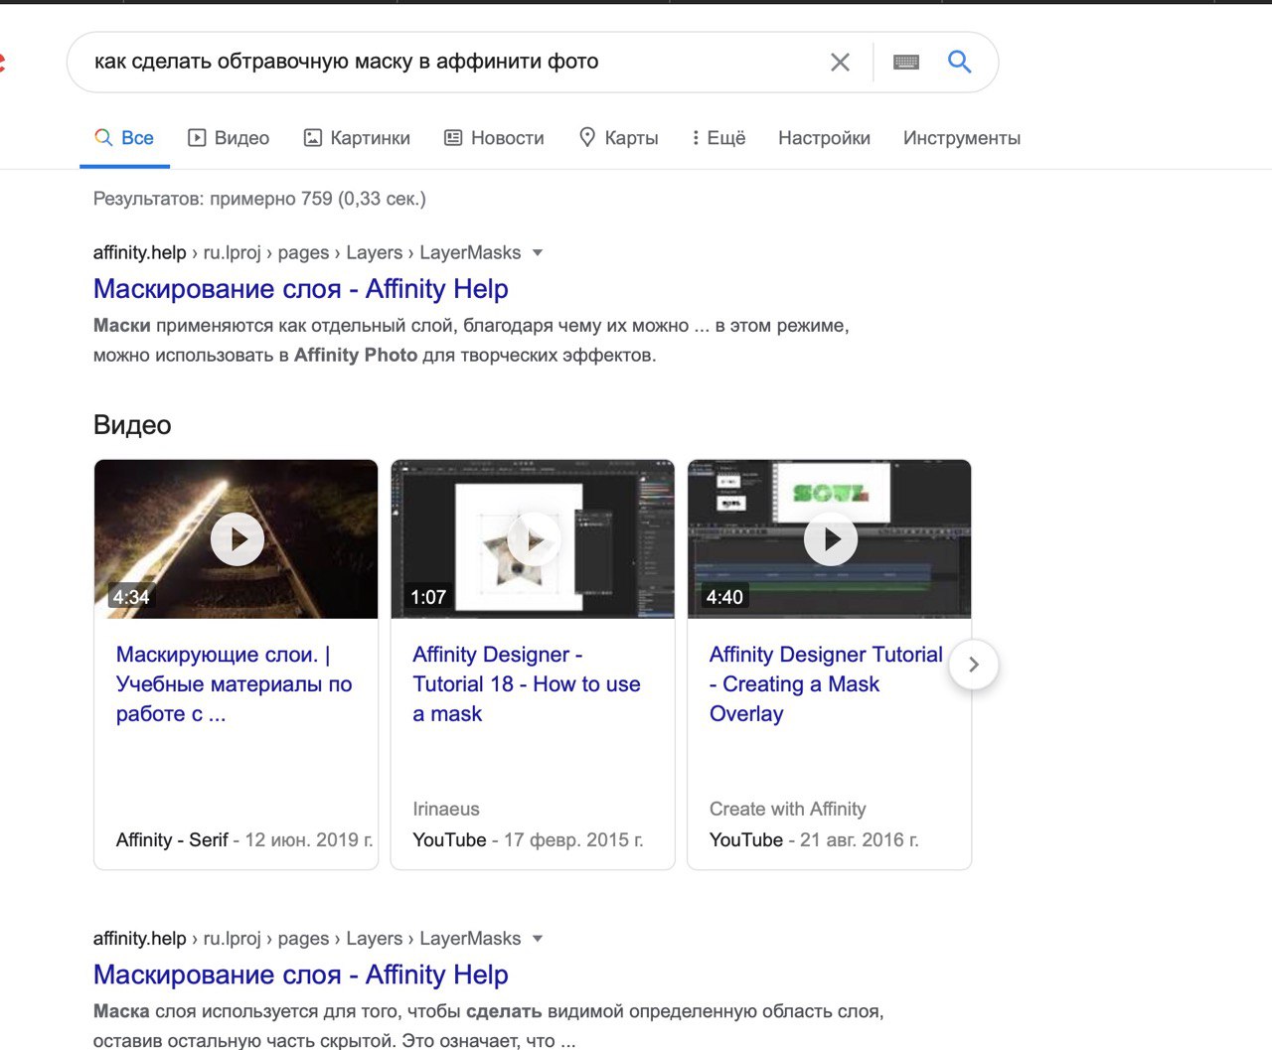Click the Affinity - Serif source label

(172, 840)
